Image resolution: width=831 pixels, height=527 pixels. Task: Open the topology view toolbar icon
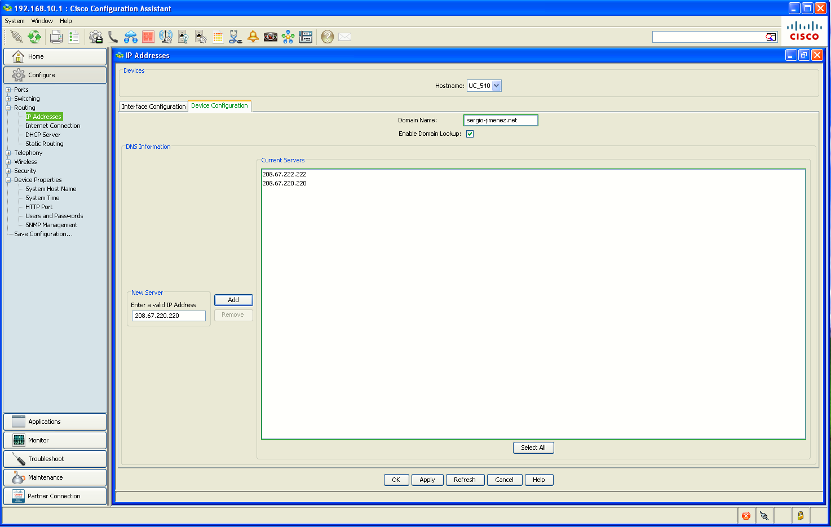point(288,37)
